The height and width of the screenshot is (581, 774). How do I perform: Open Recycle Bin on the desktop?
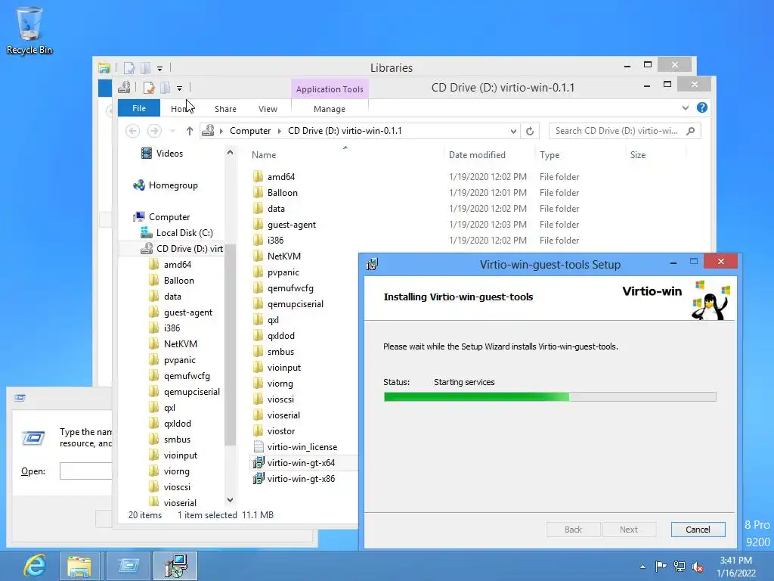29,30
